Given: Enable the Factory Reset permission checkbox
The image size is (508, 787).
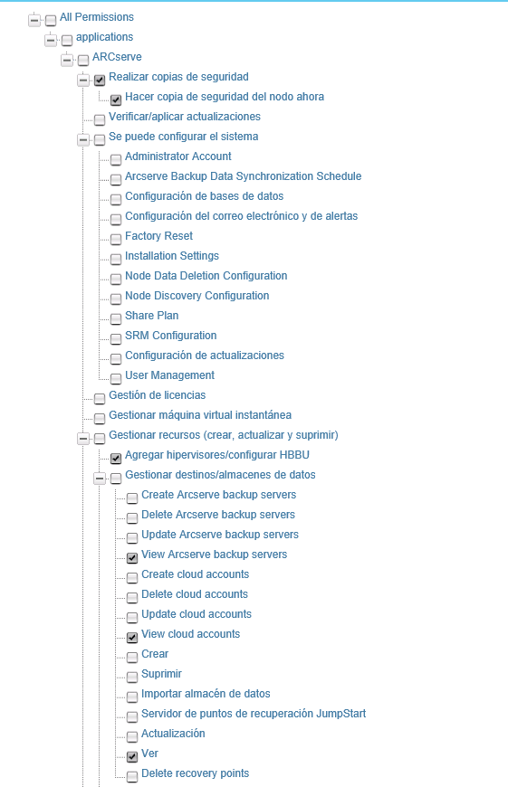Looking at the screenshot, I should coord(116,239).
